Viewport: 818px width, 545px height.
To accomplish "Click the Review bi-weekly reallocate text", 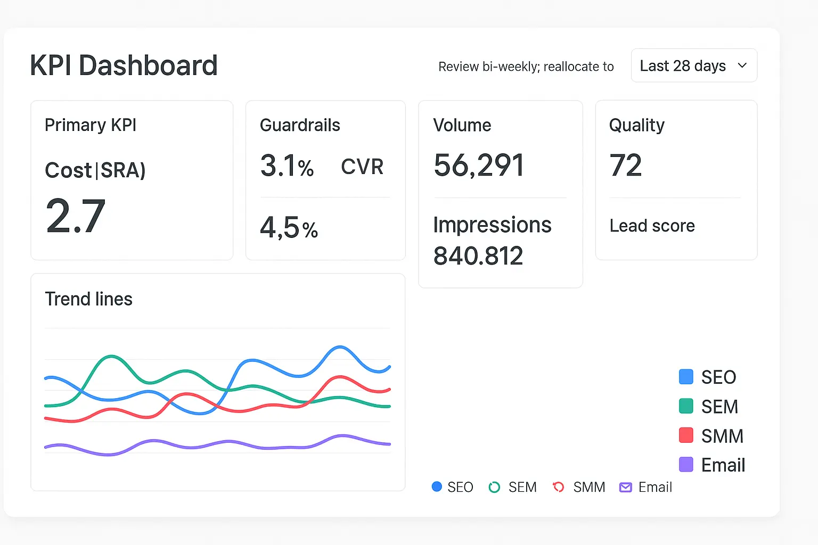I will (526, 66).
